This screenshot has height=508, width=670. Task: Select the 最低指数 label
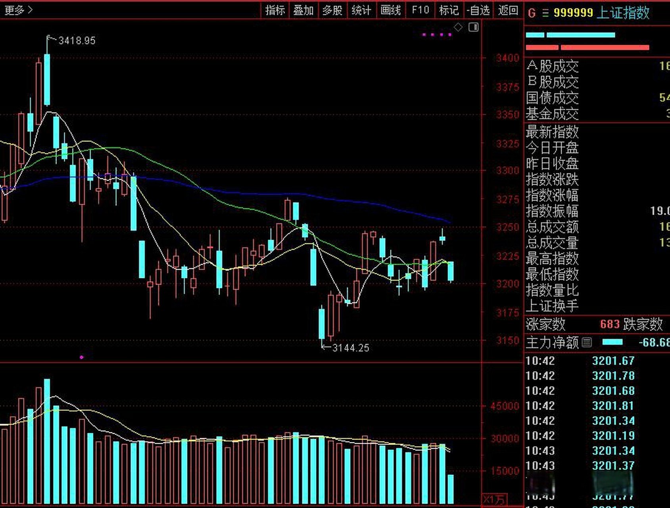coord(552,274)
